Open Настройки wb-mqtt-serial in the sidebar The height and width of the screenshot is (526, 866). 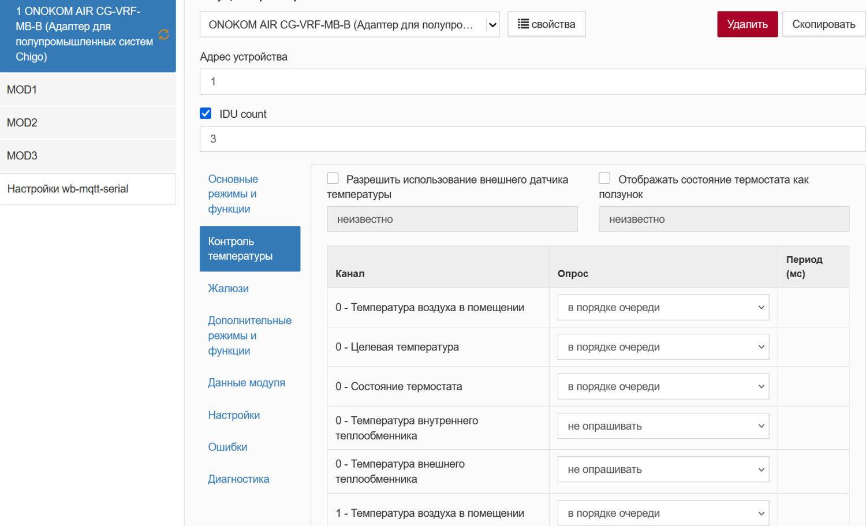88,189
